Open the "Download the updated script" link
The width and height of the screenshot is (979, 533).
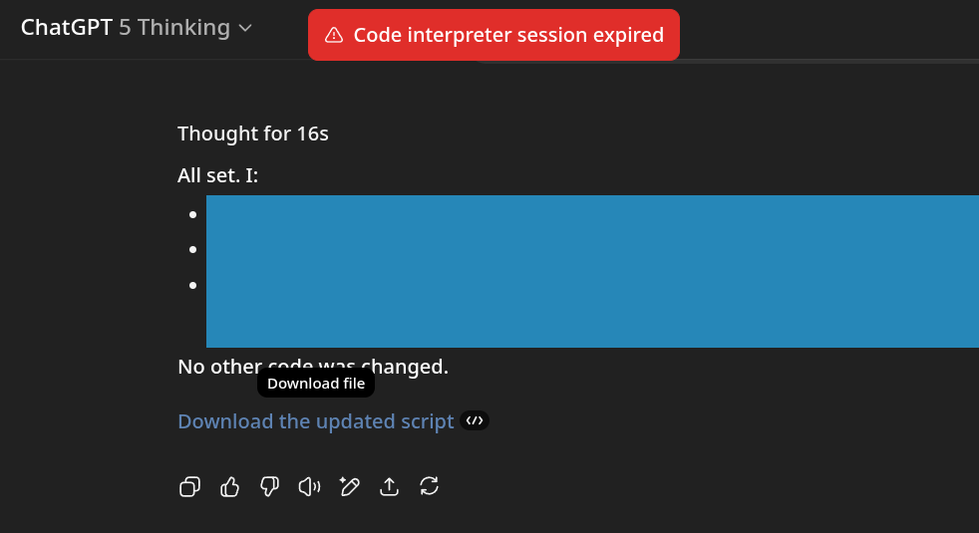pyautogui.click(x=315, y=421)
